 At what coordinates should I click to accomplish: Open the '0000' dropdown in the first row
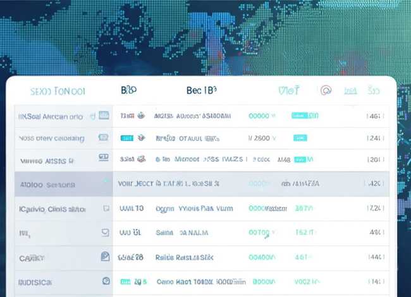(262, 116)
